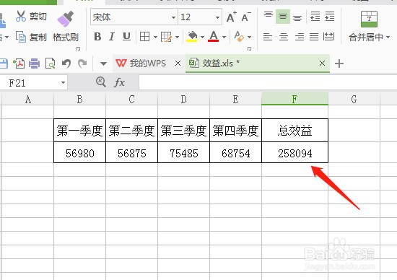The width and height of the screenshot is (397, 280).
Task: Open the fill color dropdown arrow
Action: coord(202,38)
